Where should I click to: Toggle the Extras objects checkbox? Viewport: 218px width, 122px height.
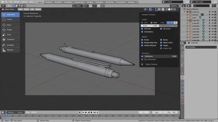(142, 40)
